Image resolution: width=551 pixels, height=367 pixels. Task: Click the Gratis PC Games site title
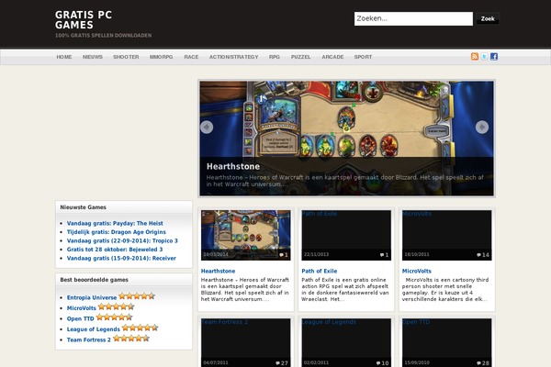click(84, 20)
